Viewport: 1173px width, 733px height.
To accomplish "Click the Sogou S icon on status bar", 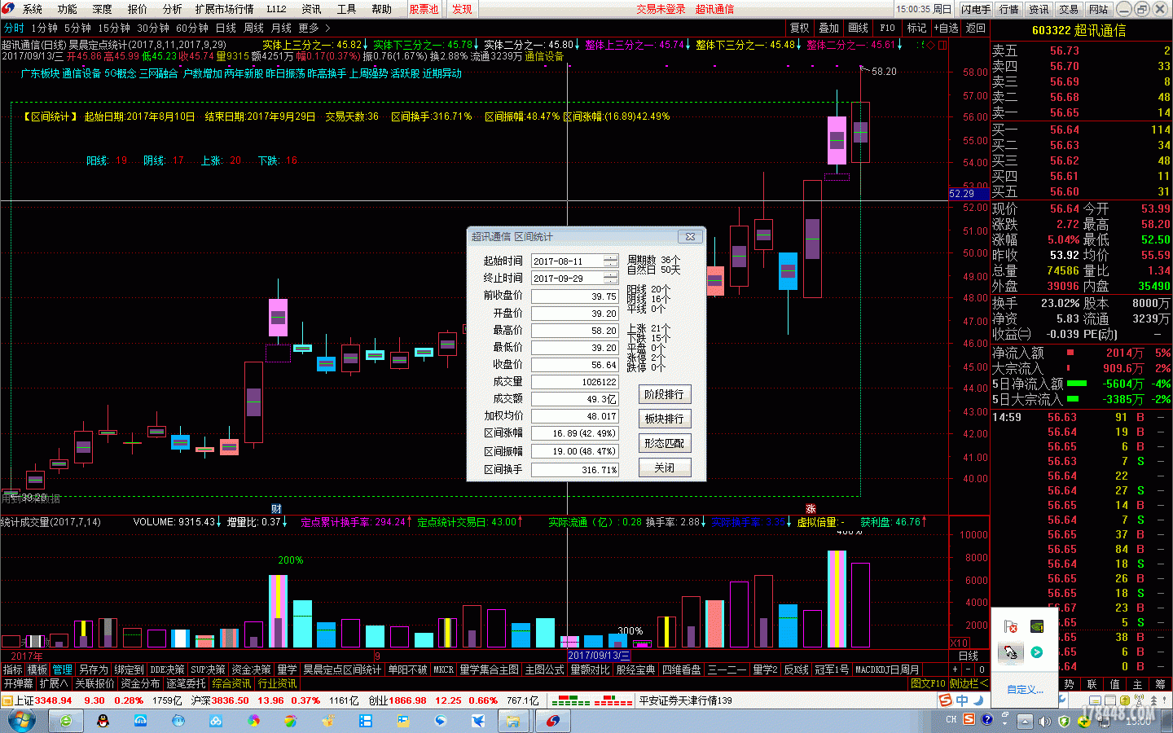I will tap(945, 700).
